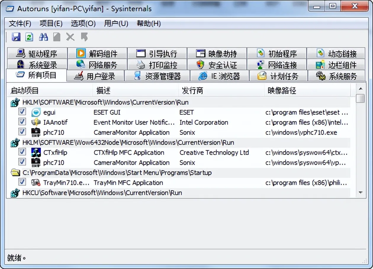Click the Save toolbar icon
Viewport: 373px width, 269px height.
click(x=16, y=37)
